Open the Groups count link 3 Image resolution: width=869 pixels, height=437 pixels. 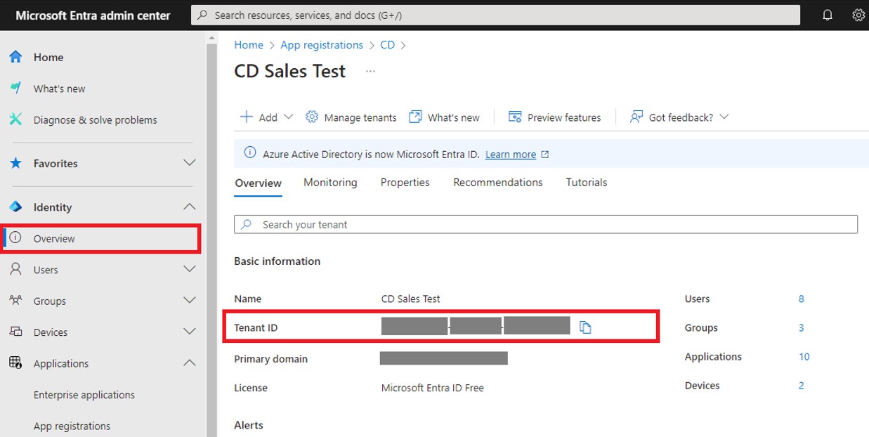click(x=801, y=327)
